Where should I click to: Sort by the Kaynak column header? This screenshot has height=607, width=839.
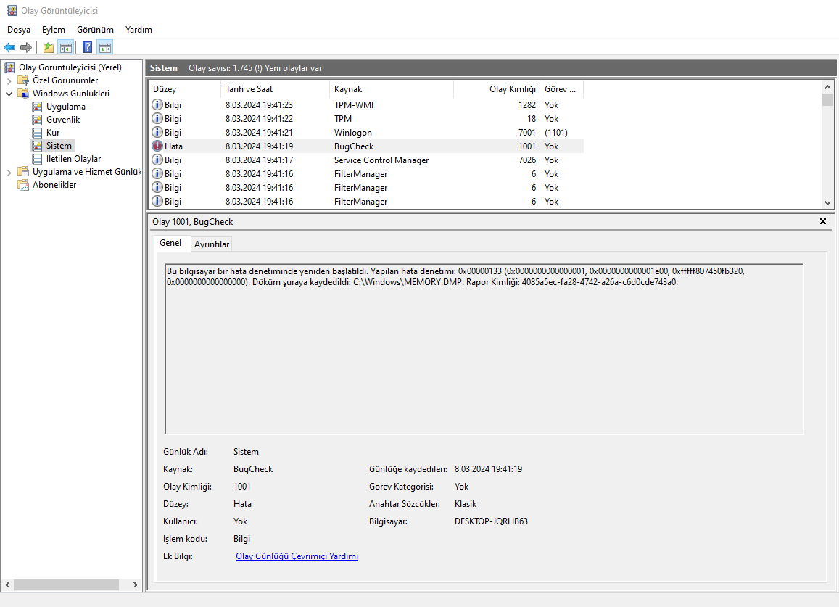[392, 89]
